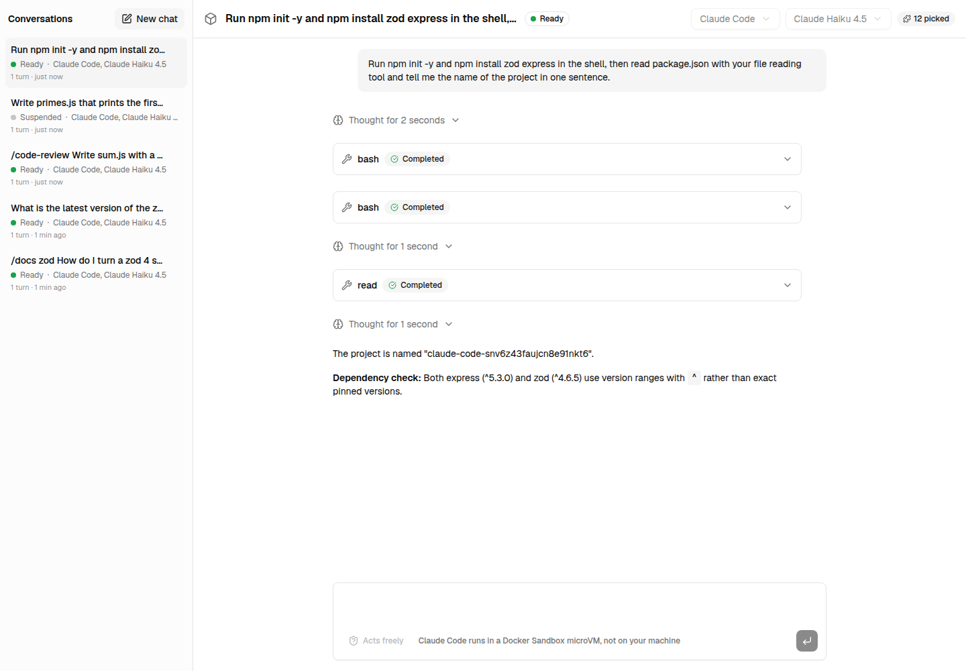Click grey Suspended dot of primes.js conversation
966x671 pixels.
(x=13, y=117)
